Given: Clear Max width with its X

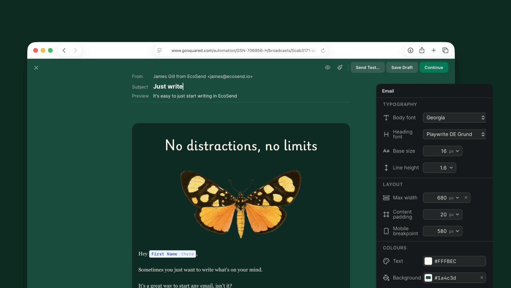Looking at the screenshot, I should pos(466,198).
